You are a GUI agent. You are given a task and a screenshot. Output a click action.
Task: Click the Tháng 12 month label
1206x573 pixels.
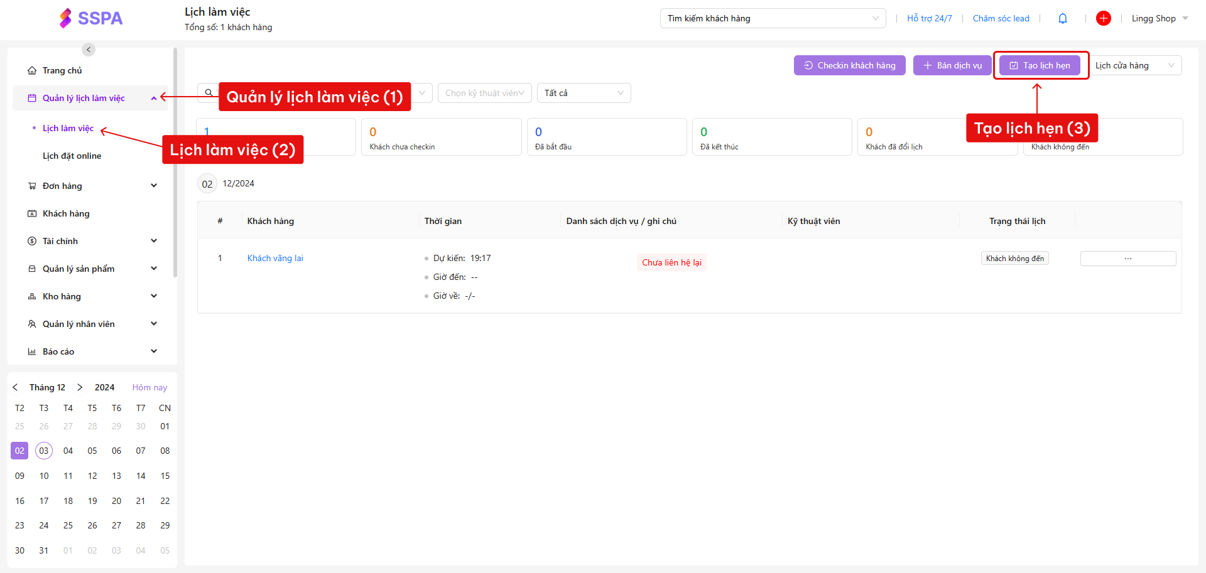[x=47, y=387]
